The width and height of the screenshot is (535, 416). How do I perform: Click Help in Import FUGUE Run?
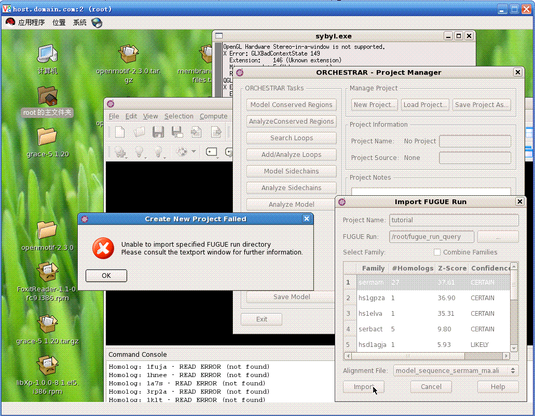click(498, 386)
